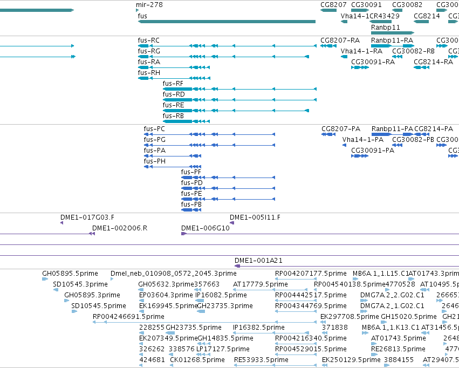Open the CG8214 gene label

coord(427,16)
